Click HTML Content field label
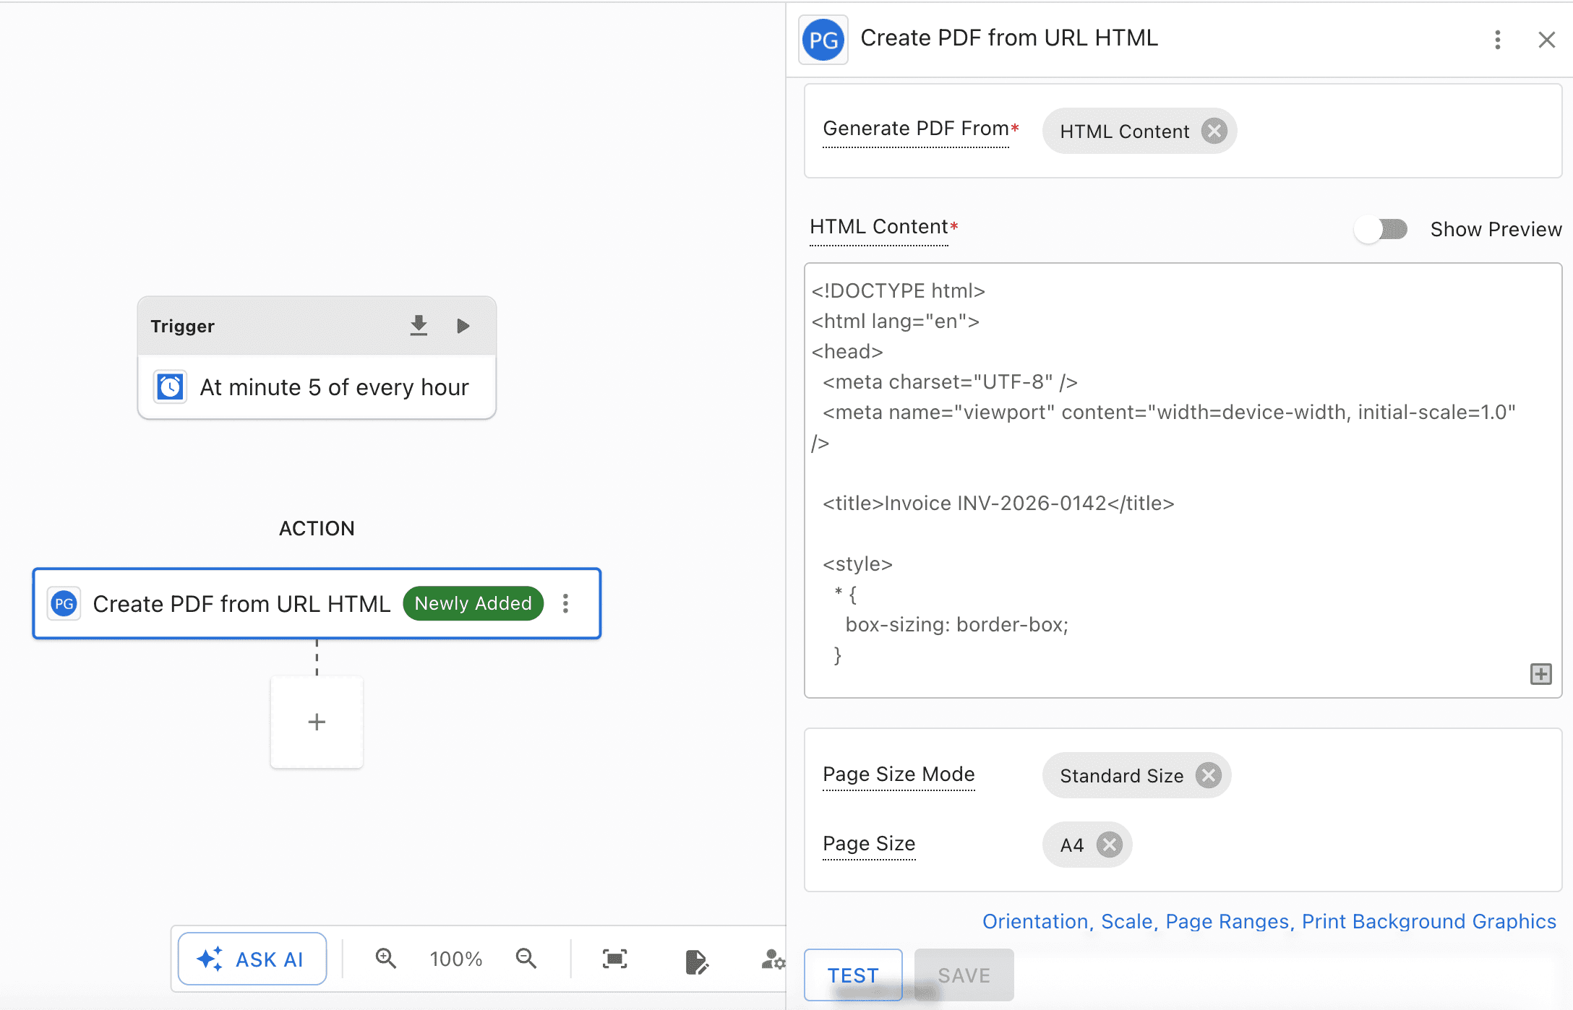The image size is (1573, 1010). coord(879,227)
